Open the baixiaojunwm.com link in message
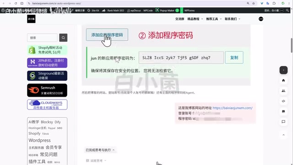The height and width of the screenshot is (165, 293). (x=233, y=108)
